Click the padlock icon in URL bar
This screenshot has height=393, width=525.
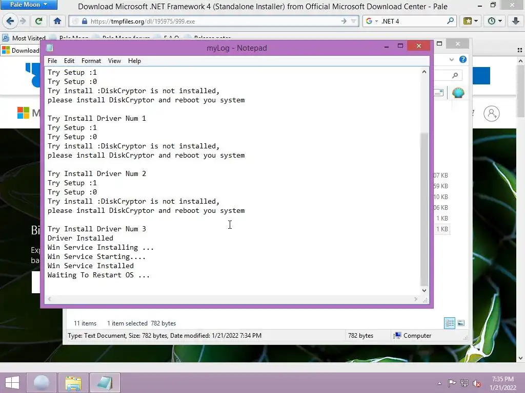(85, 21)
